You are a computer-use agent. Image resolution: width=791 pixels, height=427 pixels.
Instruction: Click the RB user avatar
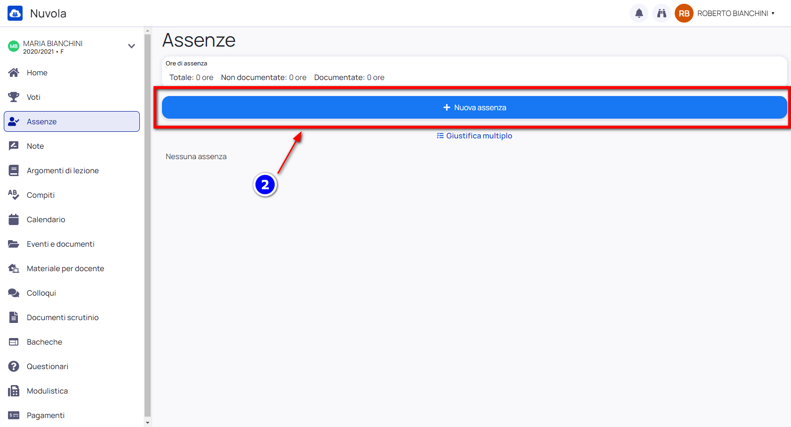click(x=684, y=13)
